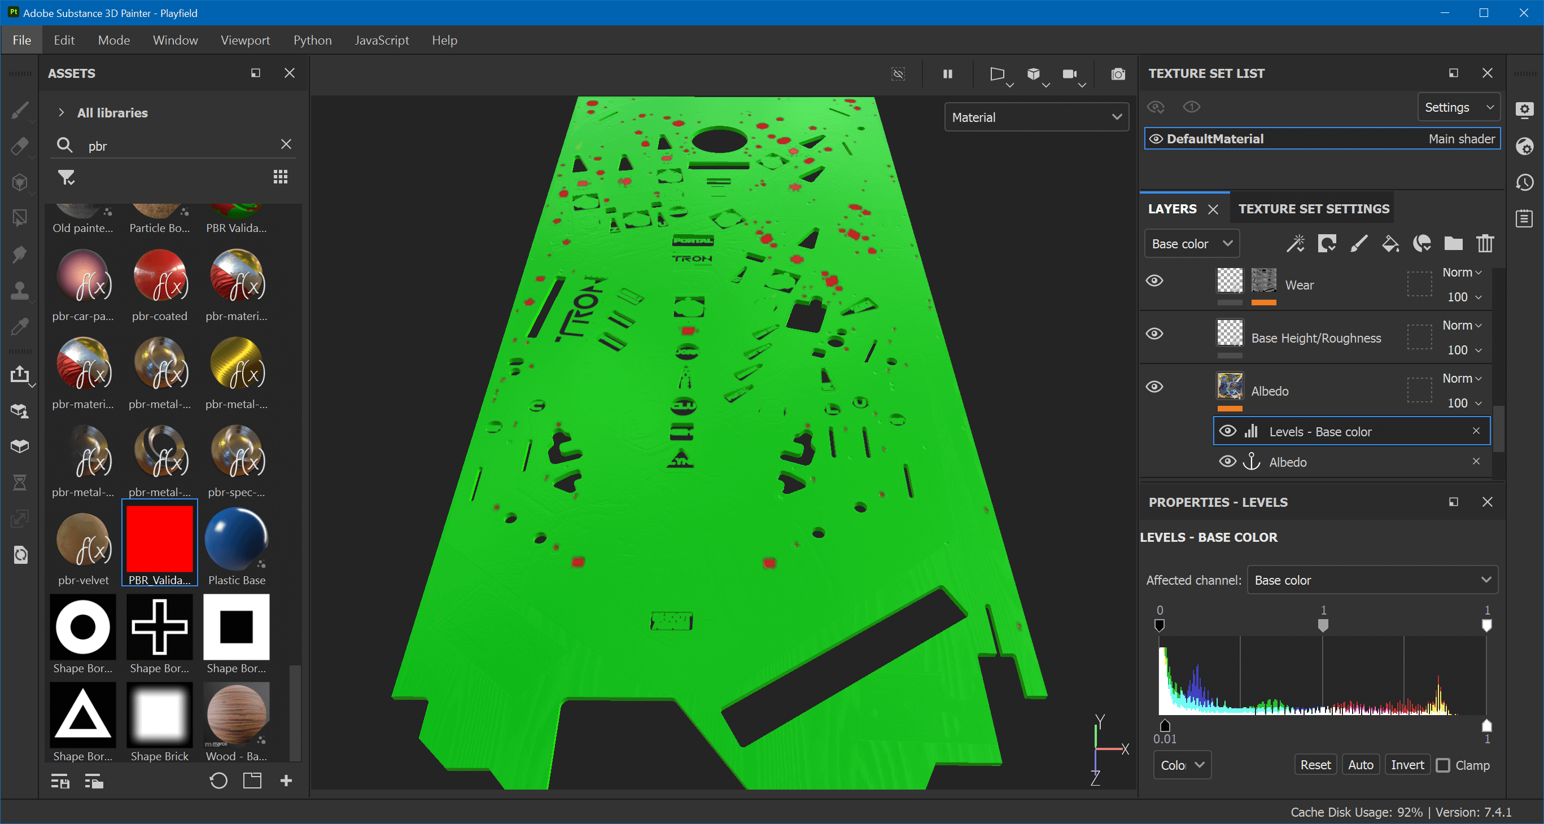Open the Settings dropdown in Texture Set List
The image size is (1544, 824).
(x=1458, y=107)
